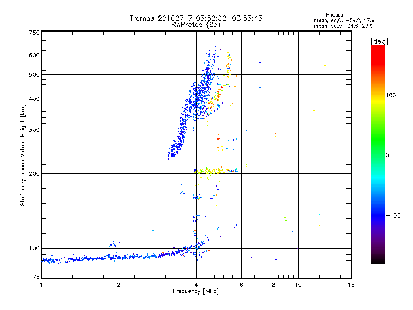Click the '750' y-axis tick label
Screen dimensions: 413x310
(x=34, y=33)
